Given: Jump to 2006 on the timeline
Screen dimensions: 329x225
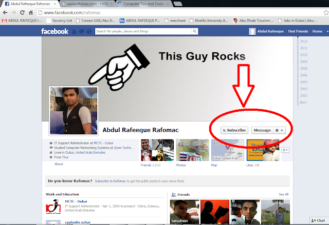Looking at the screenshot, I should tap(304, 75).
